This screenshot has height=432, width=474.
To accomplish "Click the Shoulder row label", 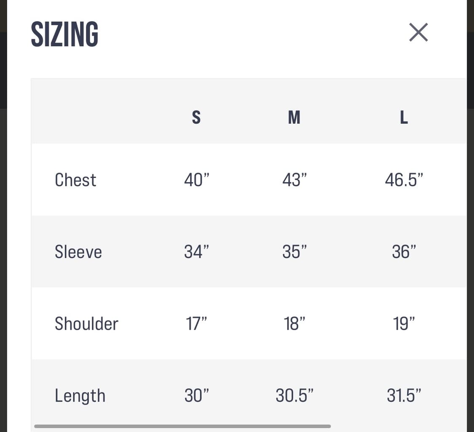I will (86, 324).
